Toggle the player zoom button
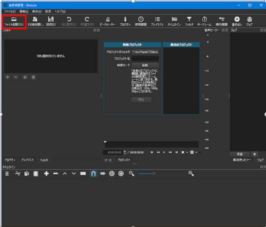The width and height of the screenshot is (266, 227). (183, 152)
